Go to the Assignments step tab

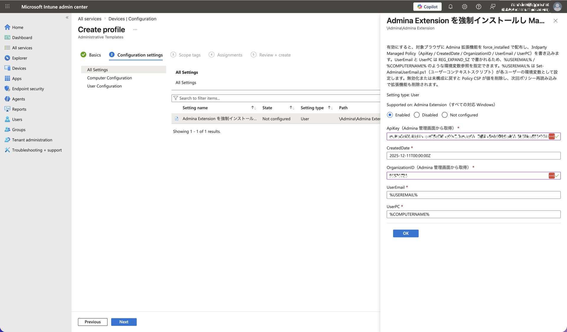click(x=226, y=55)
